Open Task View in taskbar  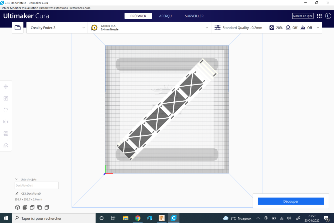(x=113, y=218)
